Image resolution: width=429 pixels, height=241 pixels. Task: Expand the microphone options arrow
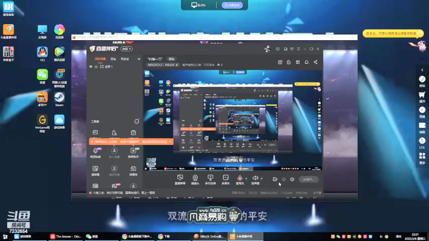pos(246,179)
